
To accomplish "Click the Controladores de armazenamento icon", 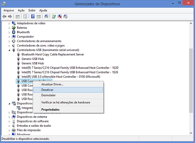I will (x=14, y=41).
